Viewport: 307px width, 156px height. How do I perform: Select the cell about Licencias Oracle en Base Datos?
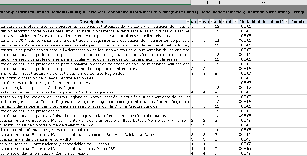[95, 120]
